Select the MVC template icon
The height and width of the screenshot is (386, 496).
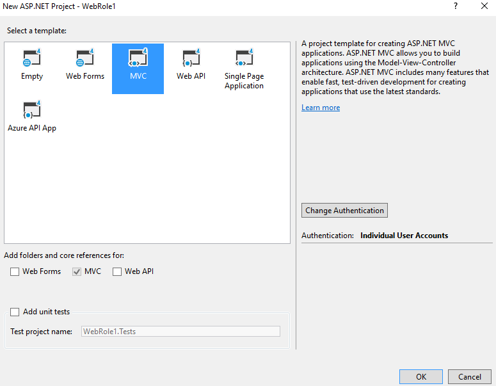point(138,58)
